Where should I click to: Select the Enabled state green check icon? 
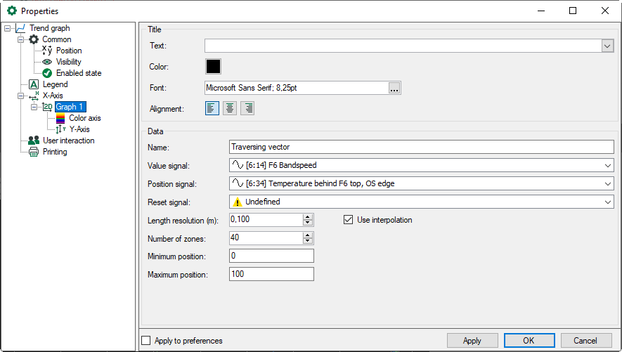point(47,73)
